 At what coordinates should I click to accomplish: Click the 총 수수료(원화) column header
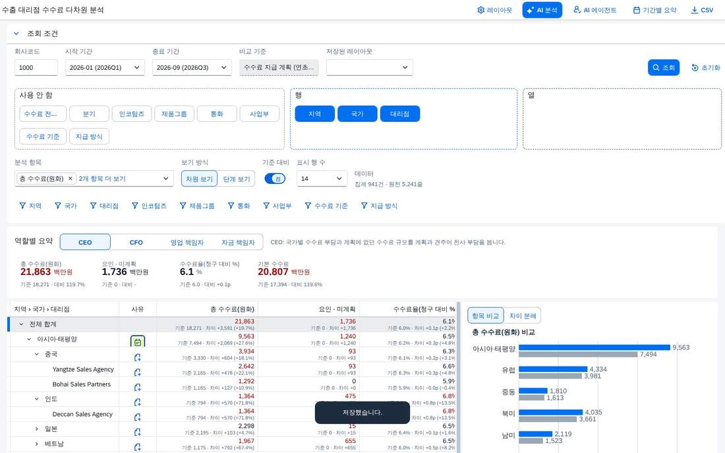tap(207, 309)
